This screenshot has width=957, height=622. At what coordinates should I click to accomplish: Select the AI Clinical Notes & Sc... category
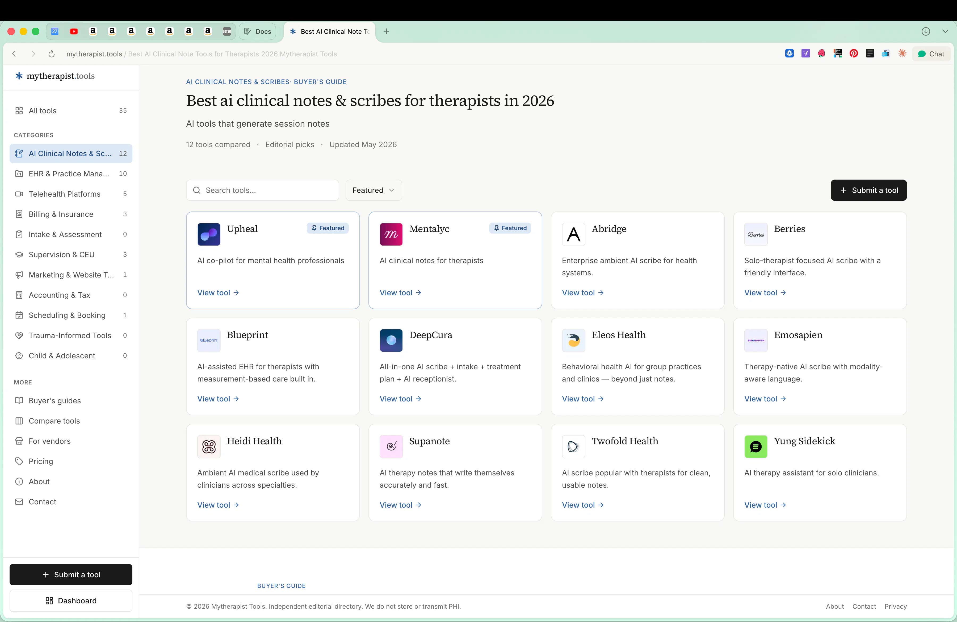tap(71, 153)
